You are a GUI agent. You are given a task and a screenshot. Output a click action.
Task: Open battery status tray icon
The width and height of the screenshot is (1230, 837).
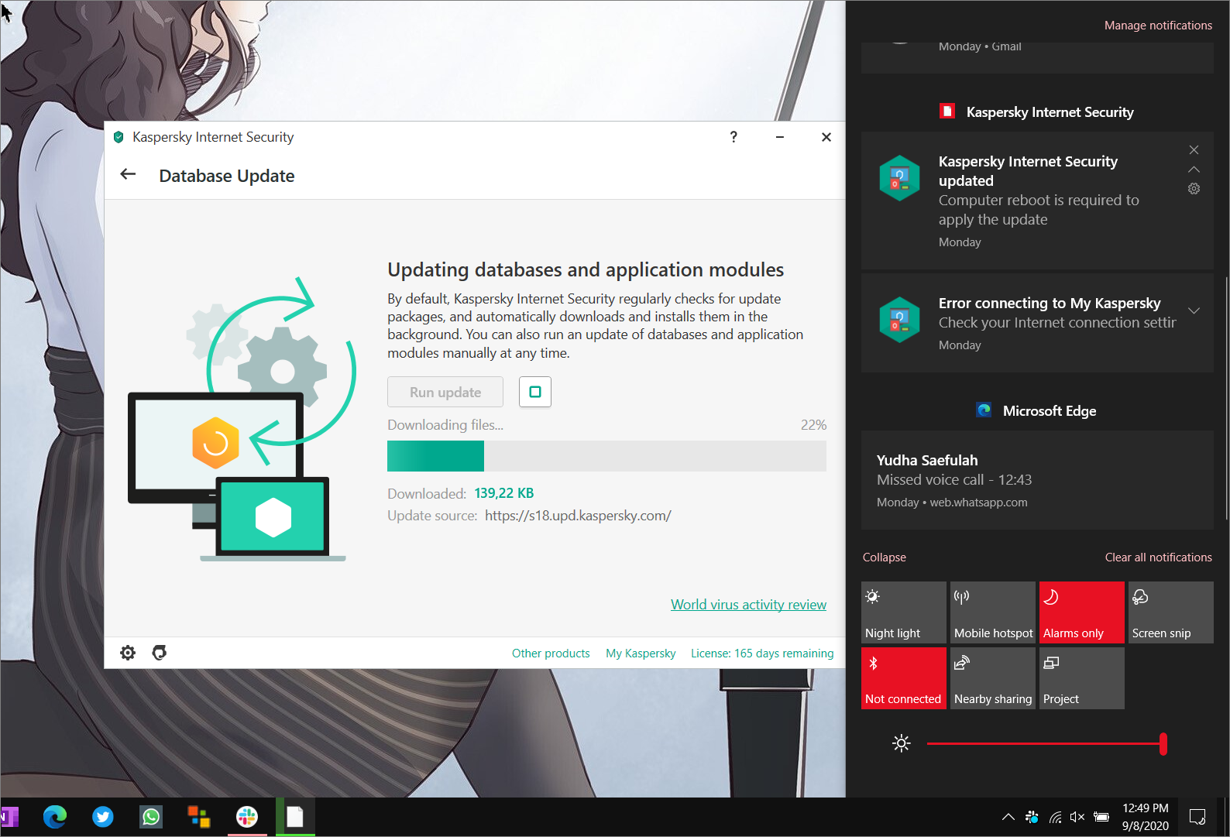pos(1101,817)
